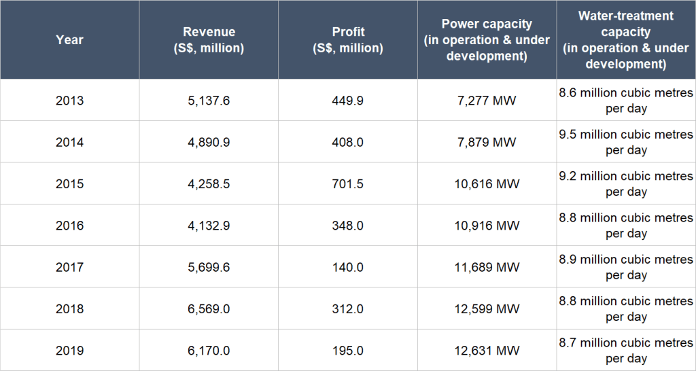Select the 2013 year cell

pyautogui.click(x=69, y=101)
